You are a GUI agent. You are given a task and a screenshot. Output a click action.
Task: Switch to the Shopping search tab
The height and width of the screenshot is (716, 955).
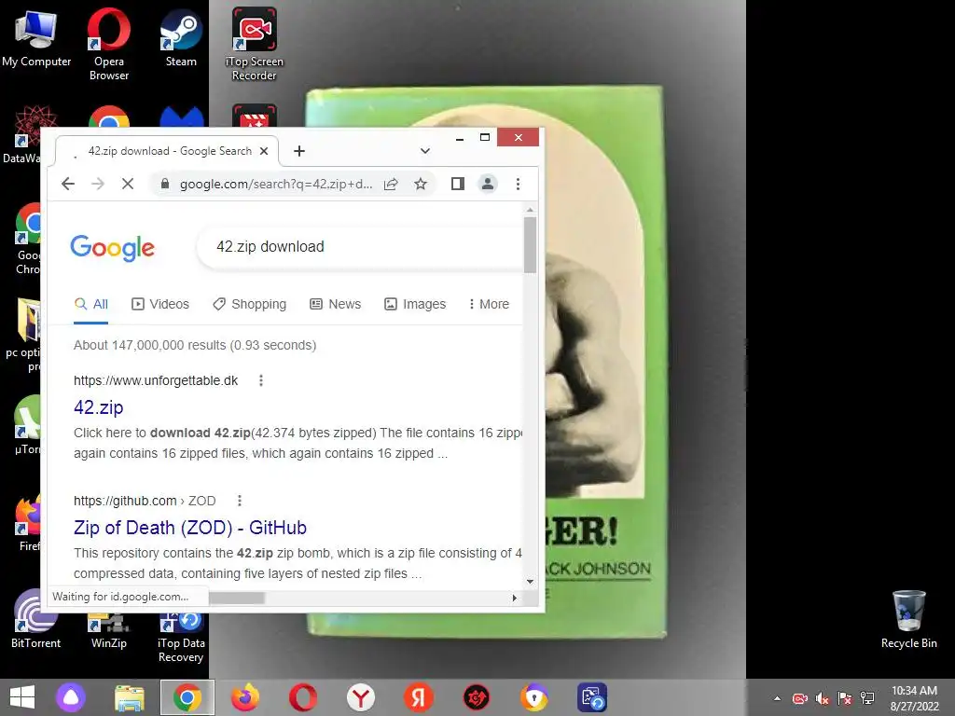[x=250, y=304]
